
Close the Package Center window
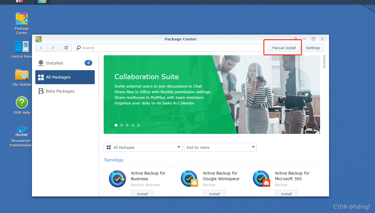point(322,39)
